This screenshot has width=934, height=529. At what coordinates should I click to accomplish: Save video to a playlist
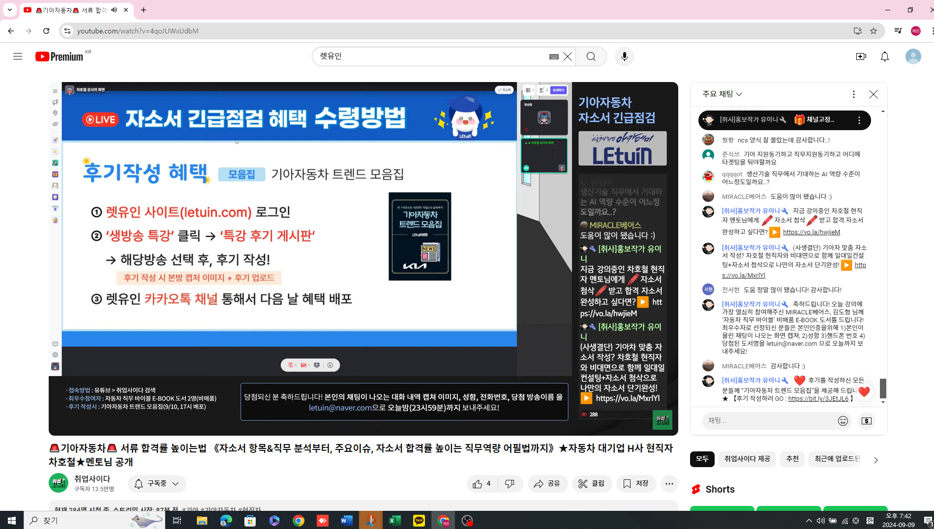click(x=636, y=484)
